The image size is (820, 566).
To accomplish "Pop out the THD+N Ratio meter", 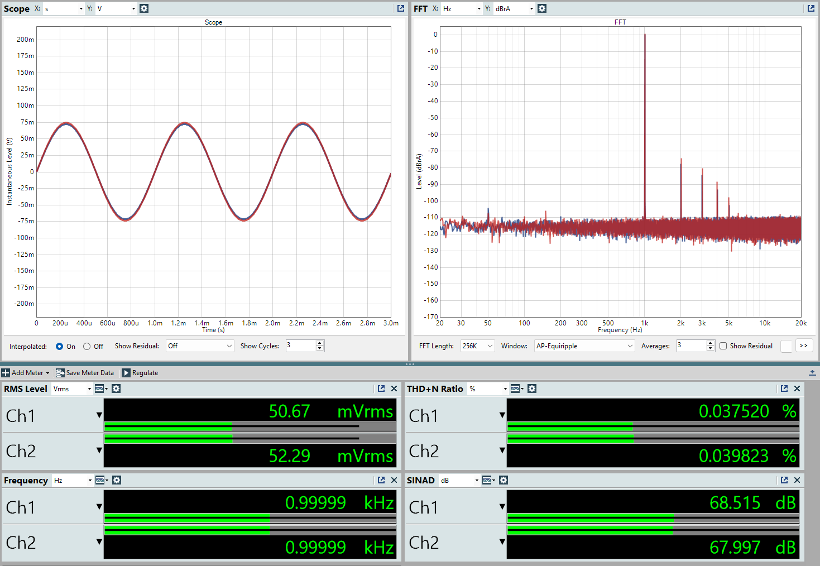I will click(x=784, y=388).
